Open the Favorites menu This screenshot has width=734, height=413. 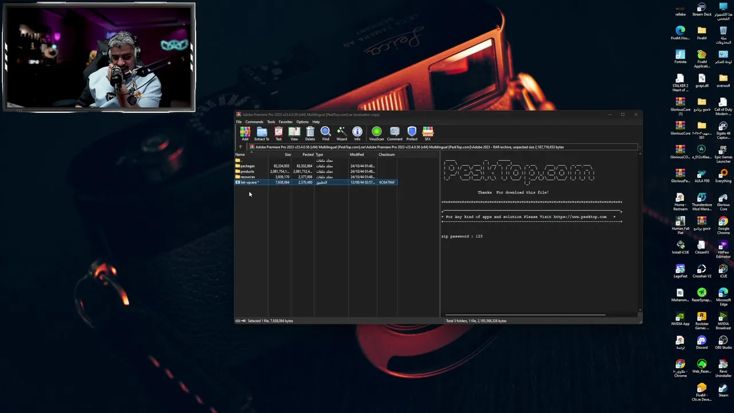click(x=286, y=122)
